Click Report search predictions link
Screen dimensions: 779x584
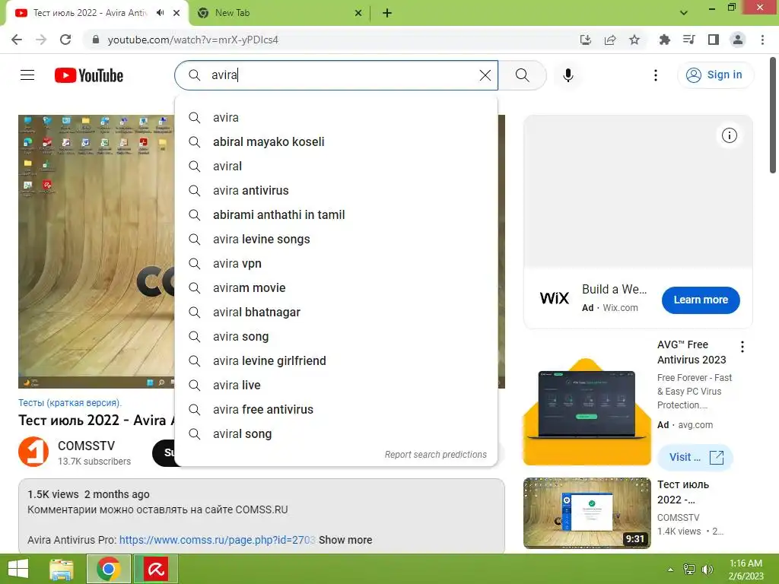436,455
